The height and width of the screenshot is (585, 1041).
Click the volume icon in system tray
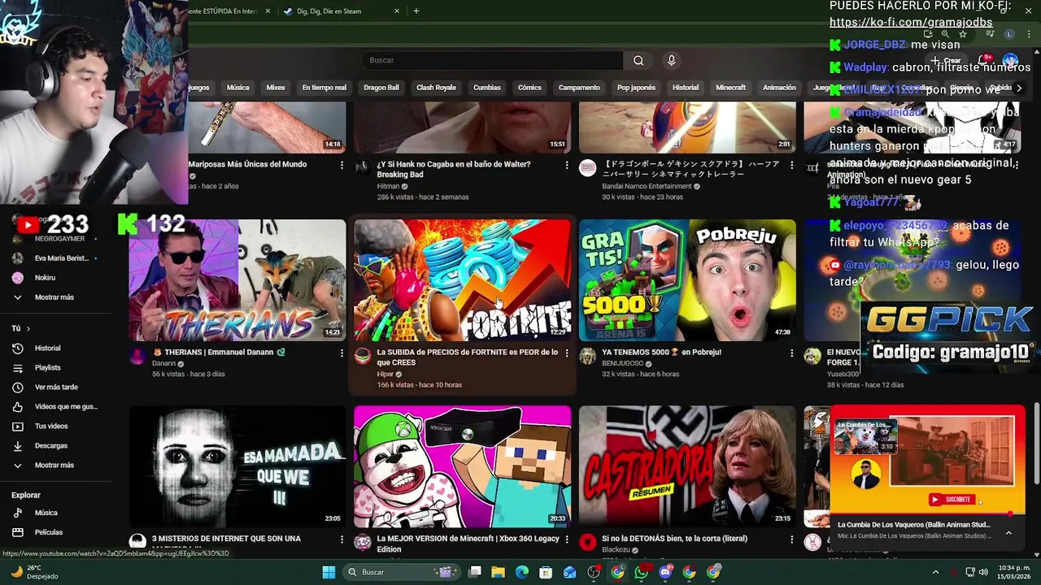pyautogui.click(x=983, y=572)
